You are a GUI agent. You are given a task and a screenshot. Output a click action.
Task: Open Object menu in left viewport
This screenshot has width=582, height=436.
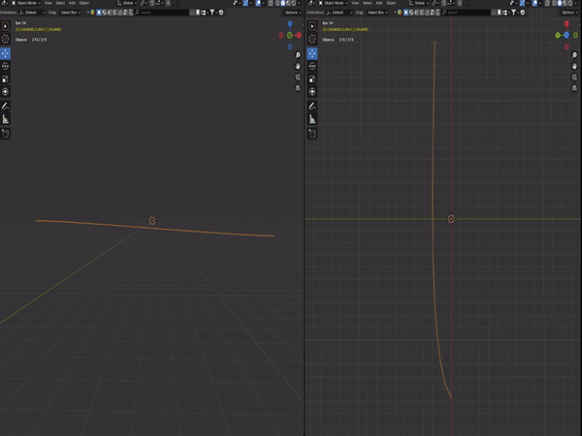coord(84,3)
